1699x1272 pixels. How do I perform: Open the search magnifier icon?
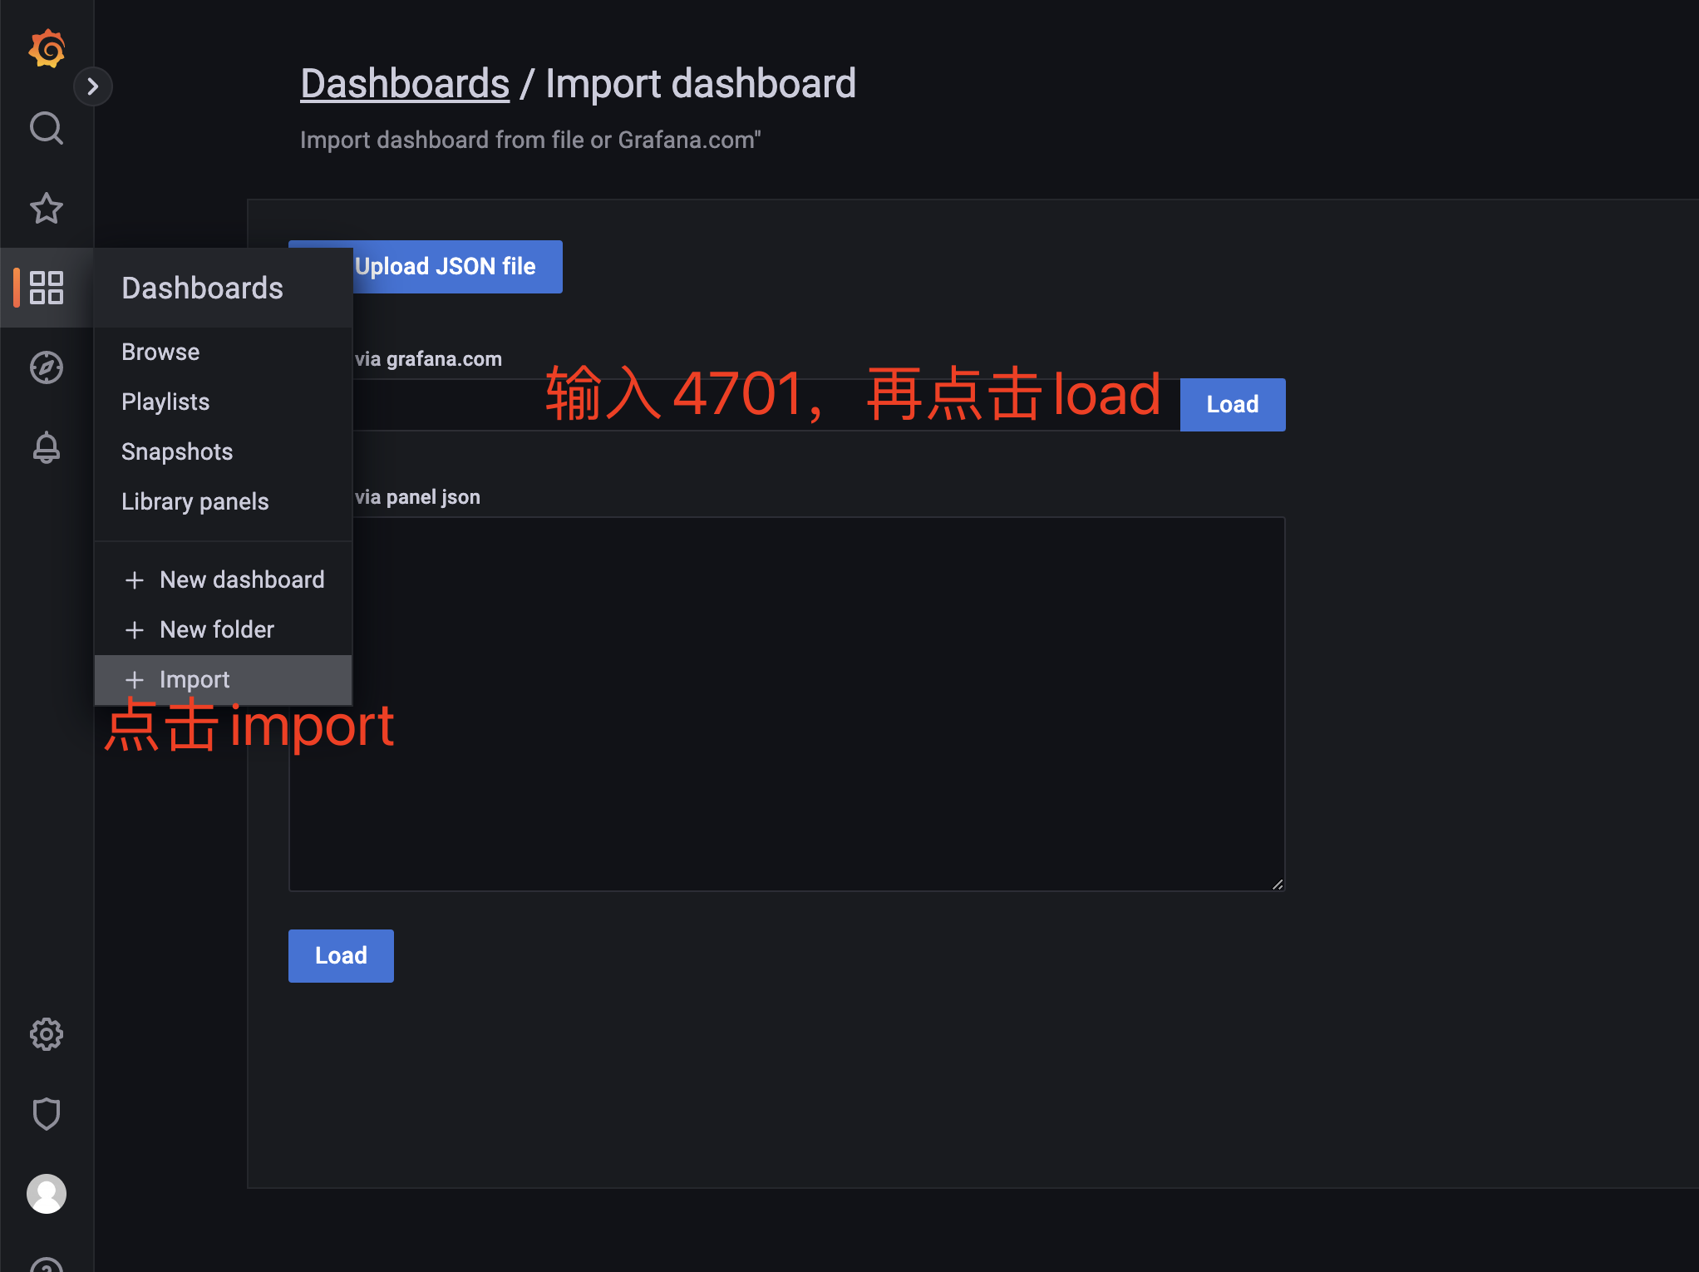click(x=47, y=129)
